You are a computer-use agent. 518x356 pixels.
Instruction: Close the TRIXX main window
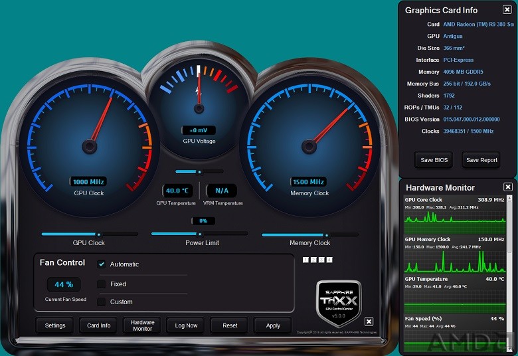[369, 321]
